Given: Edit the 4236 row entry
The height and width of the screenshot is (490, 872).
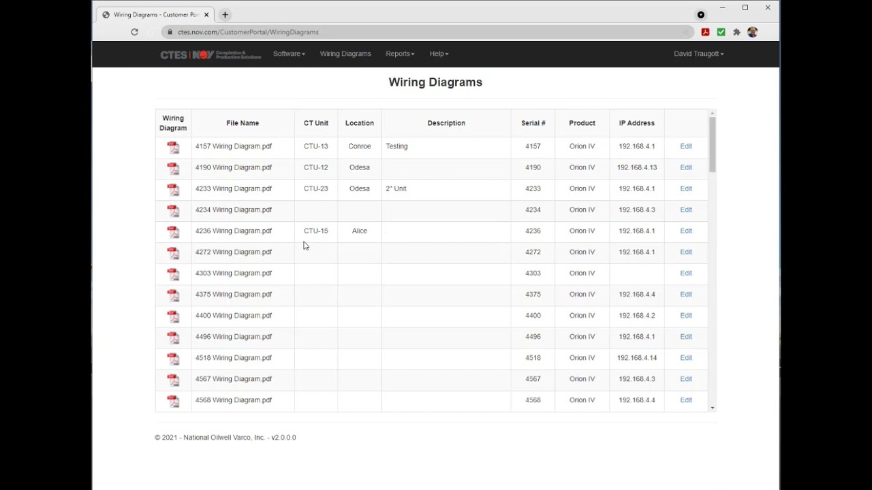Looking at the screenshot, I should pyautogui.click(x=686, y=231).
